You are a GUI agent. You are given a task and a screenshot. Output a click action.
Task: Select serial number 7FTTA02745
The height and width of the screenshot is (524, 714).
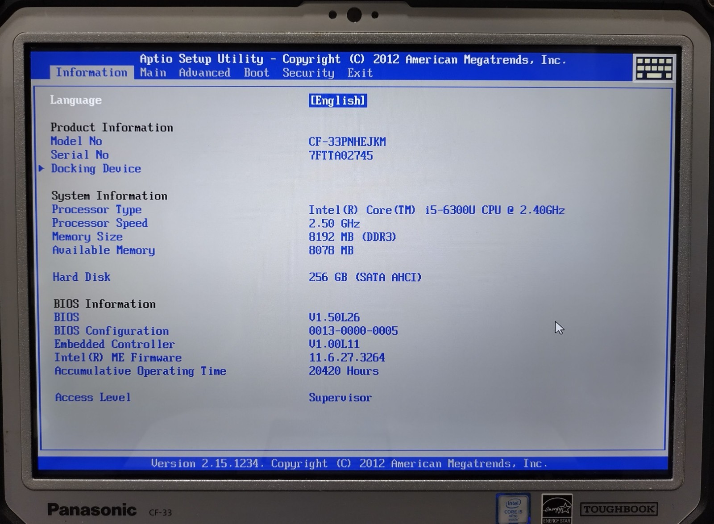click(x=341, y=155)
